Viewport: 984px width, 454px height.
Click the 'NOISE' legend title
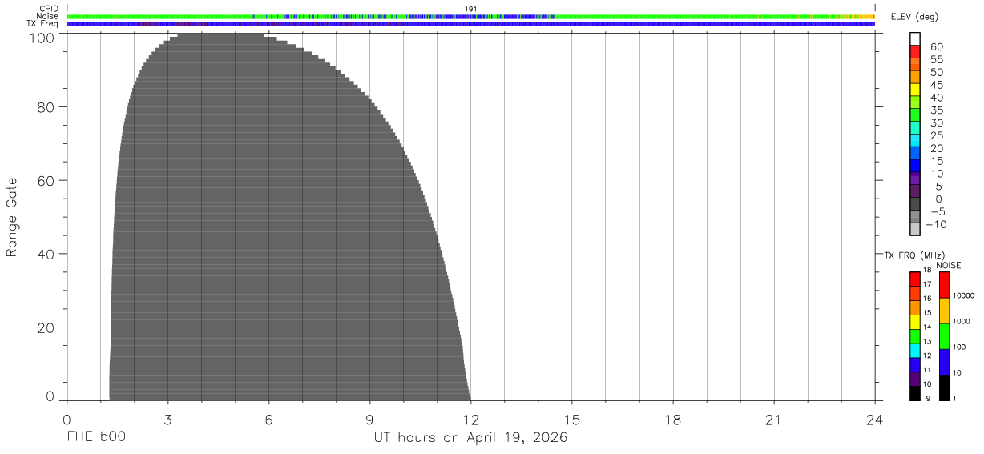pos(948,265)
